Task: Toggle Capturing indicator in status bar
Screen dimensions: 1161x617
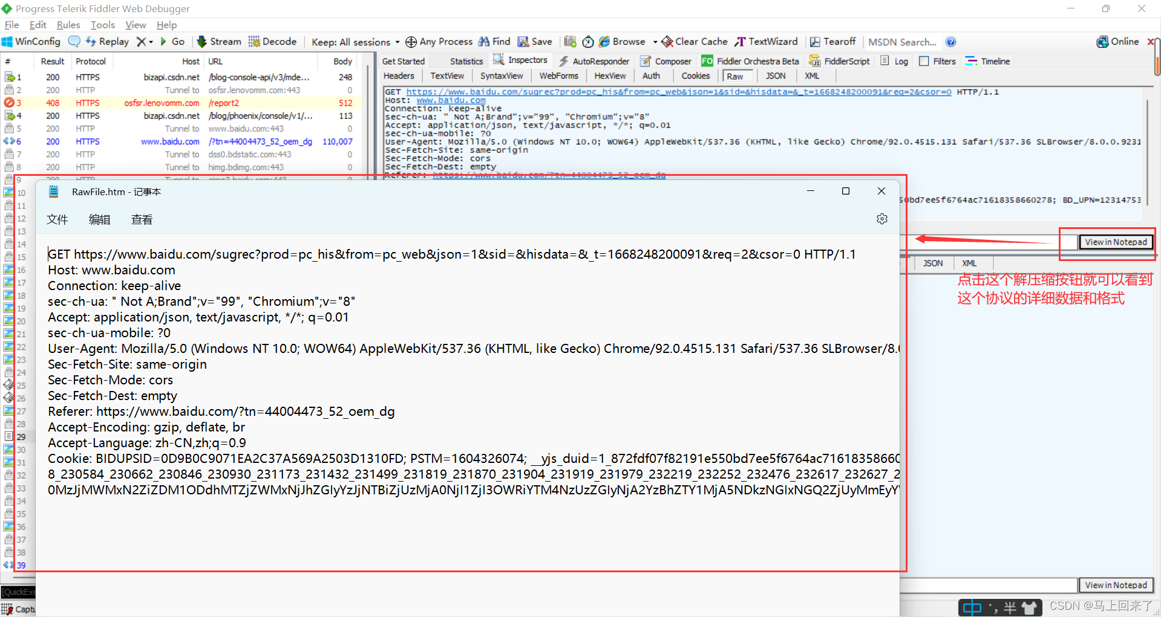Action: [18, 609]
